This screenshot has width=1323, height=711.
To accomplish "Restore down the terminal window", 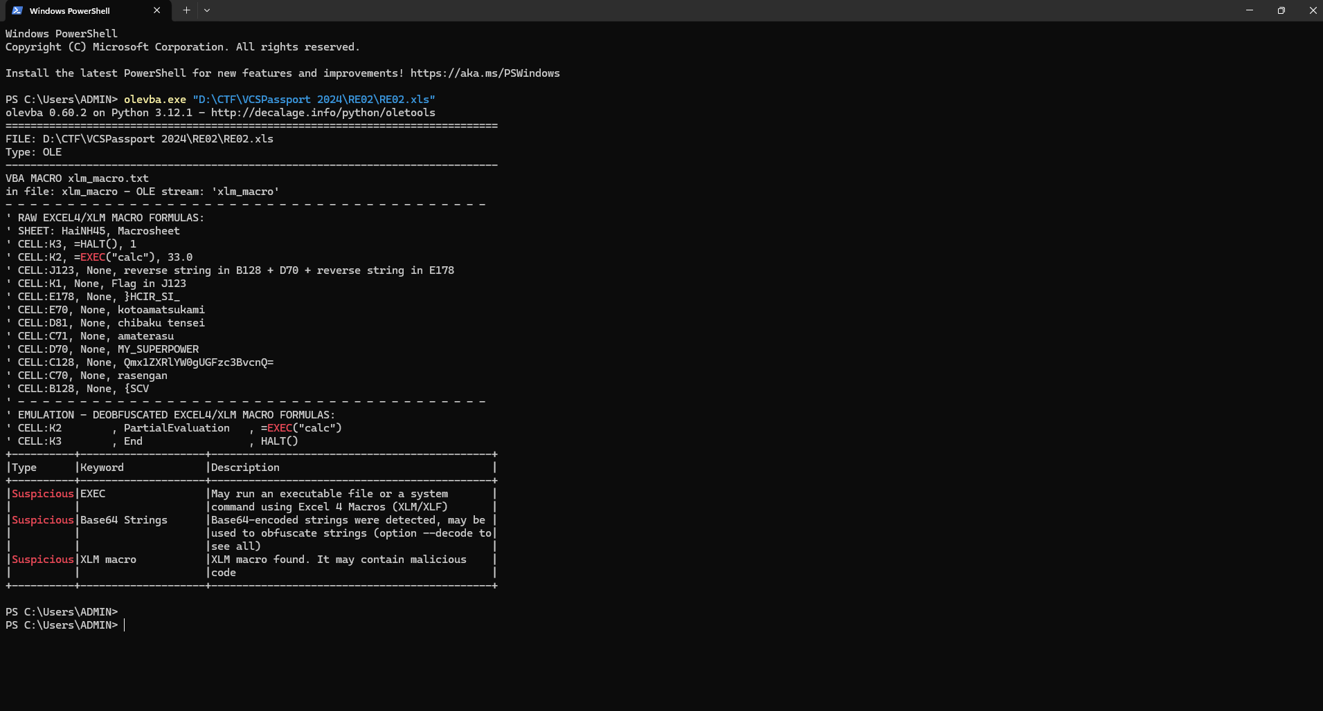I will click(1281, 10).
